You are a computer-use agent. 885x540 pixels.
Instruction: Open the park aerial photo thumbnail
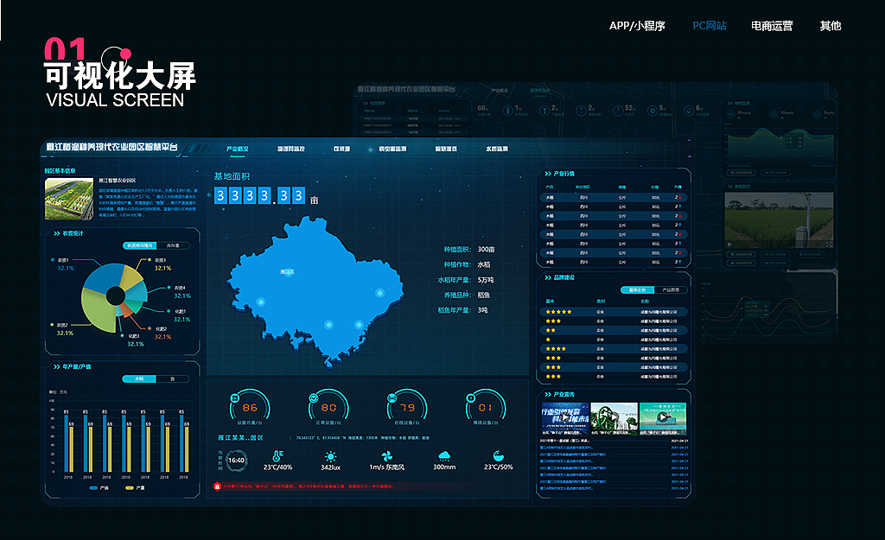[x=69, y=200]
